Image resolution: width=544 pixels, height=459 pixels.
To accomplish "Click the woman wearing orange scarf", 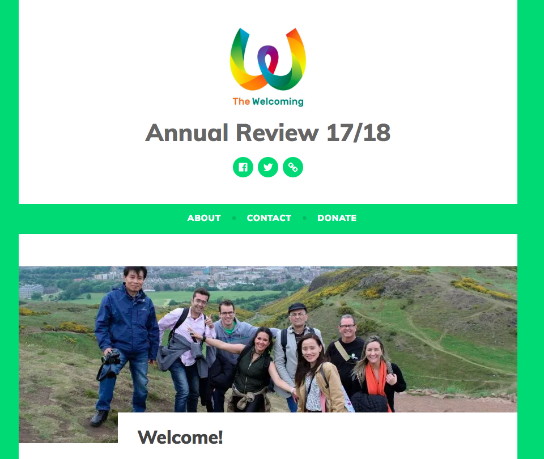I will pyautogui.click(x=378, y=374).
